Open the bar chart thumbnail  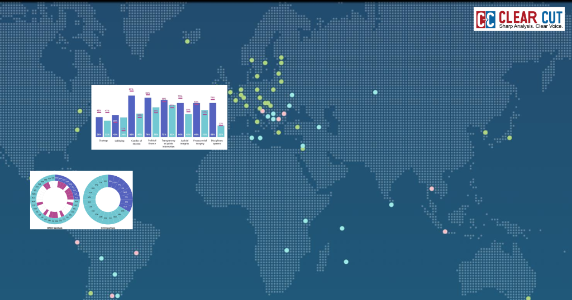(x=159, y=117)
